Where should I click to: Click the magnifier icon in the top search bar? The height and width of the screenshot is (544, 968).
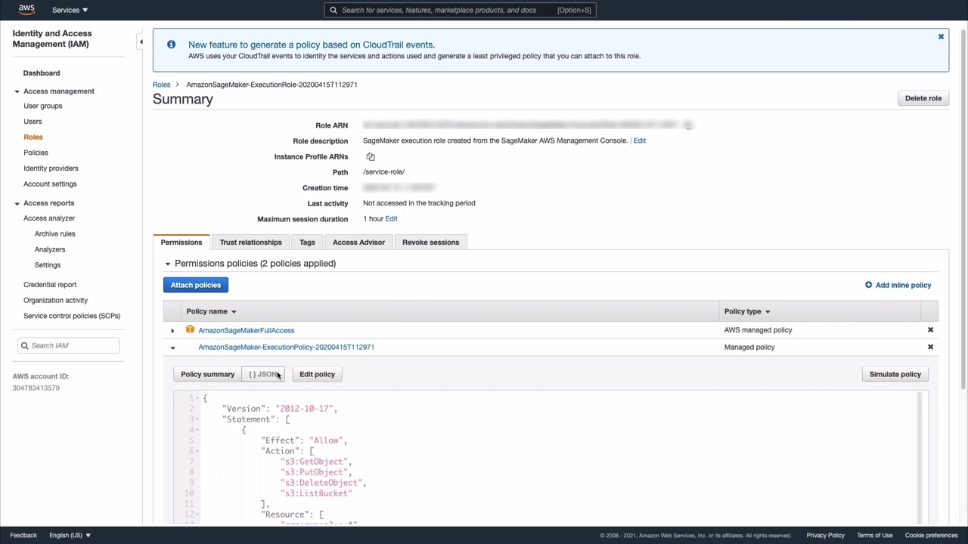click(x=334, y=10)
